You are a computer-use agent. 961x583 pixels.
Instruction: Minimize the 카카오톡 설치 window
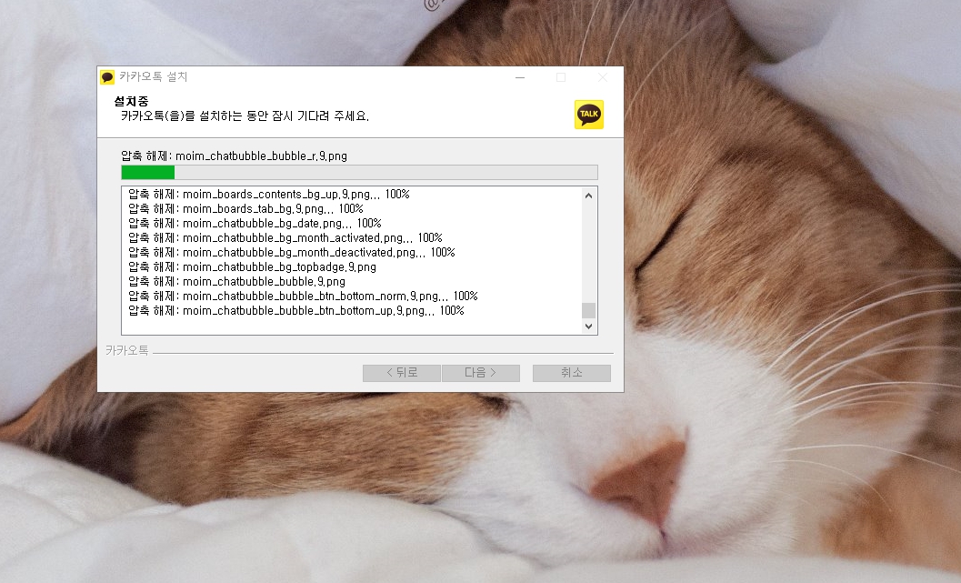520,77
